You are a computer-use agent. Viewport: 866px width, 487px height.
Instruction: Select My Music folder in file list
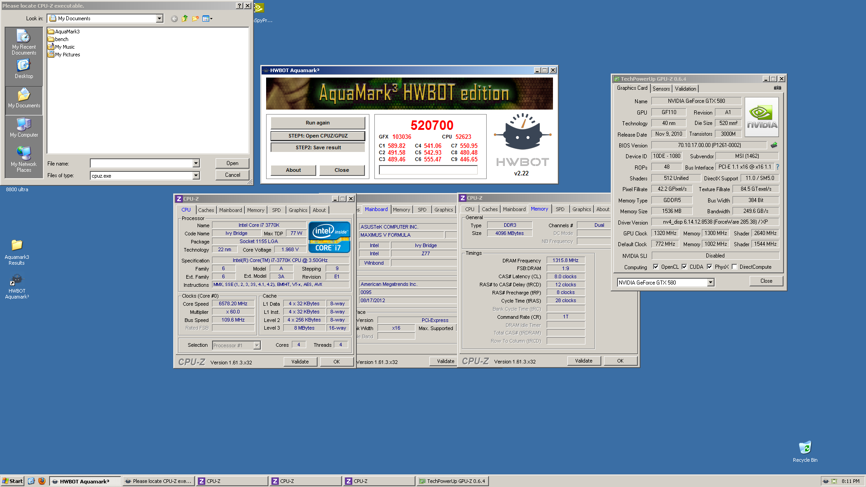(x=61, y=47)
